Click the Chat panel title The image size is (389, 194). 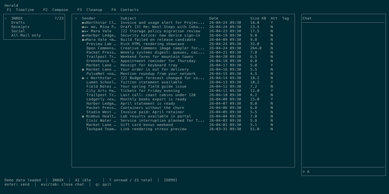[307, 19]
